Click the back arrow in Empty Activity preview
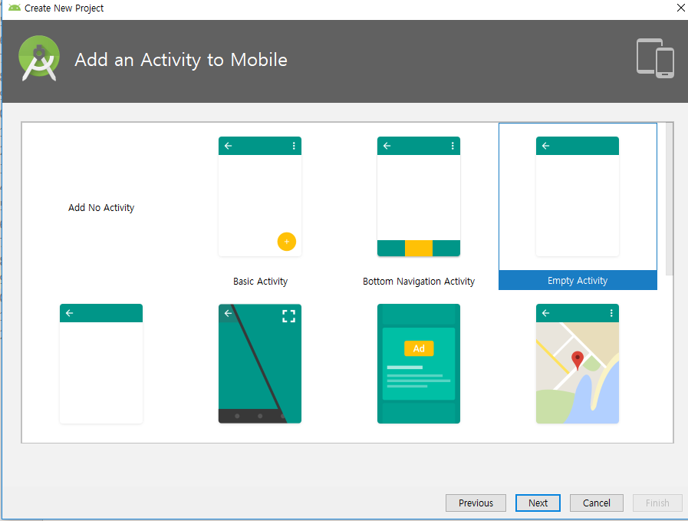Image resolution: width=688 pixels, height=521 pixels. [x=546, y=146]
